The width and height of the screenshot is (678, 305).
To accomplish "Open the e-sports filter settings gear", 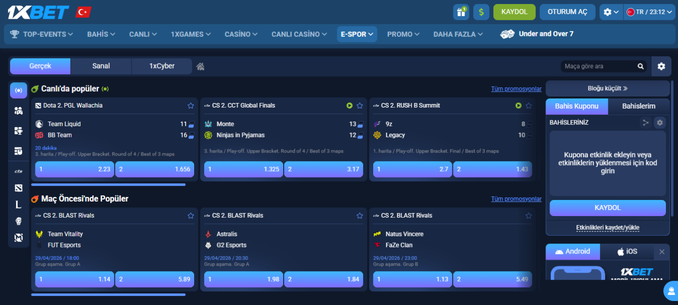I will click(x=661, y=66).
